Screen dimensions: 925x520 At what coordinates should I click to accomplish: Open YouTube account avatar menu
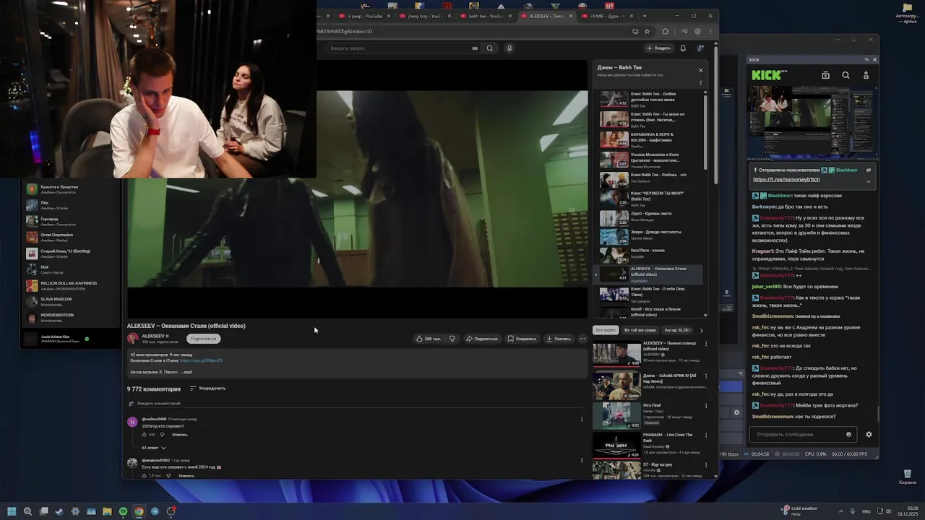(x=700, y=48)
